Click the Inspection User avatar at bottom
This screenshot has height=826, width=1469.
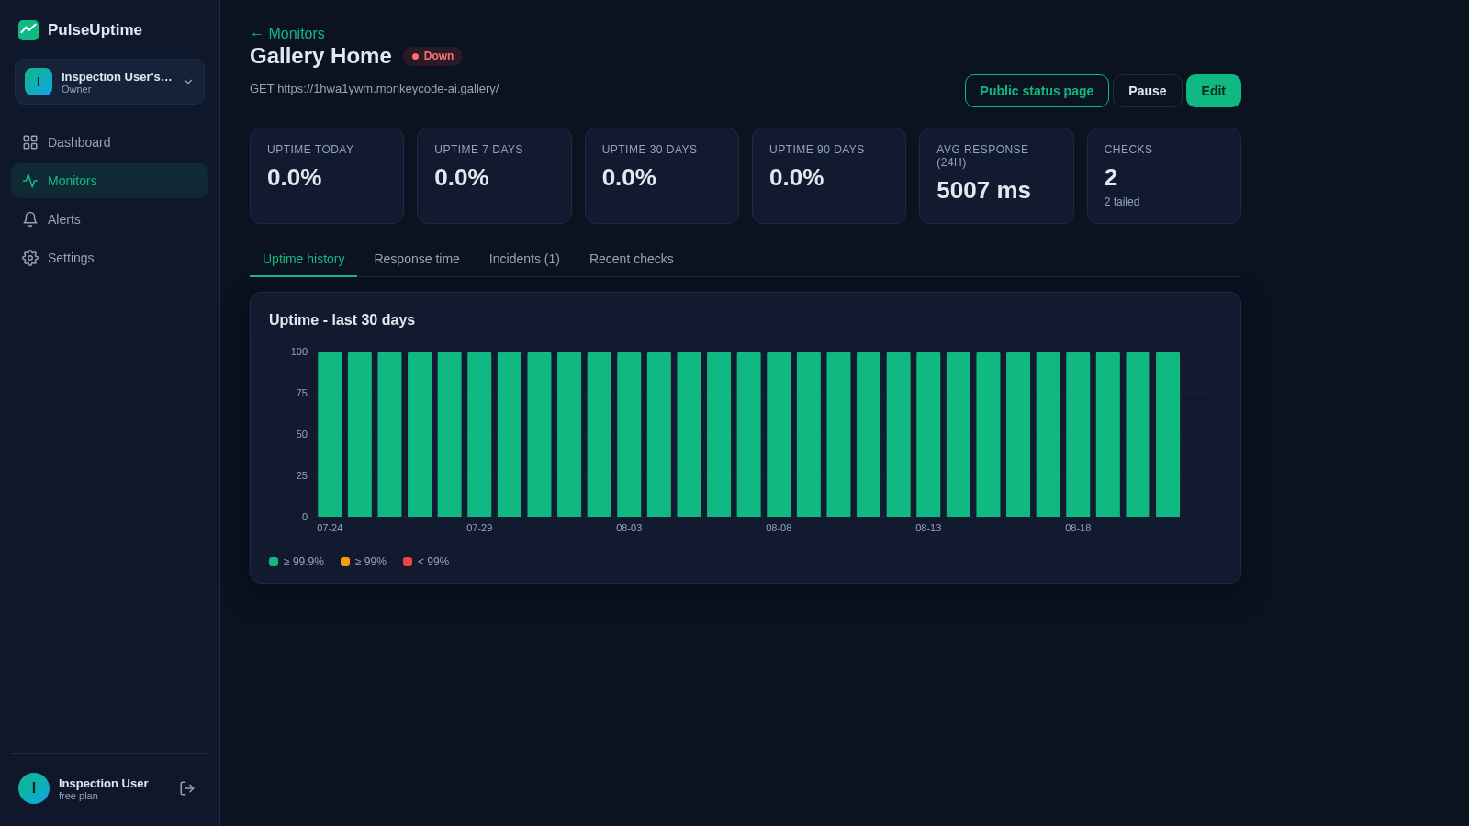pos(34,788)
